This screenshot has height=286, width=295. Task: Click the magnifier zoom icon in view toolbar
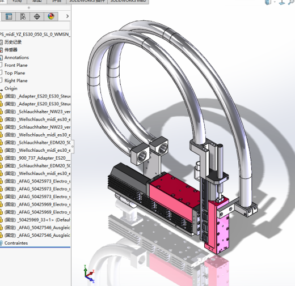[291, 2]
